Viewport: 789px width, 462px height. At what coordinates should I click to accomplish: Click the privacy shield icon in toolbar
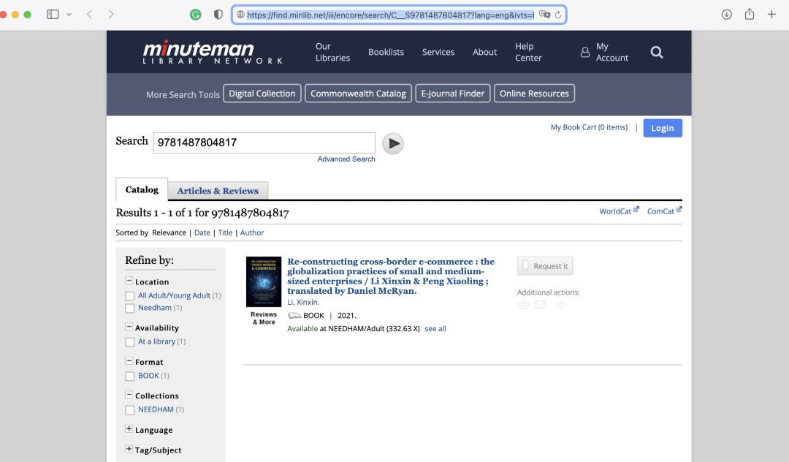pyautogui.click(x=218, y=15)
